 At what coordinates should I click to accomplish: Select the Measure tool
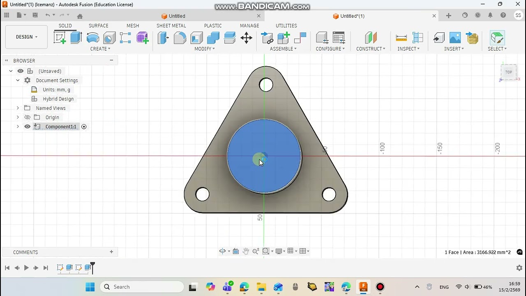click(401, 38)
